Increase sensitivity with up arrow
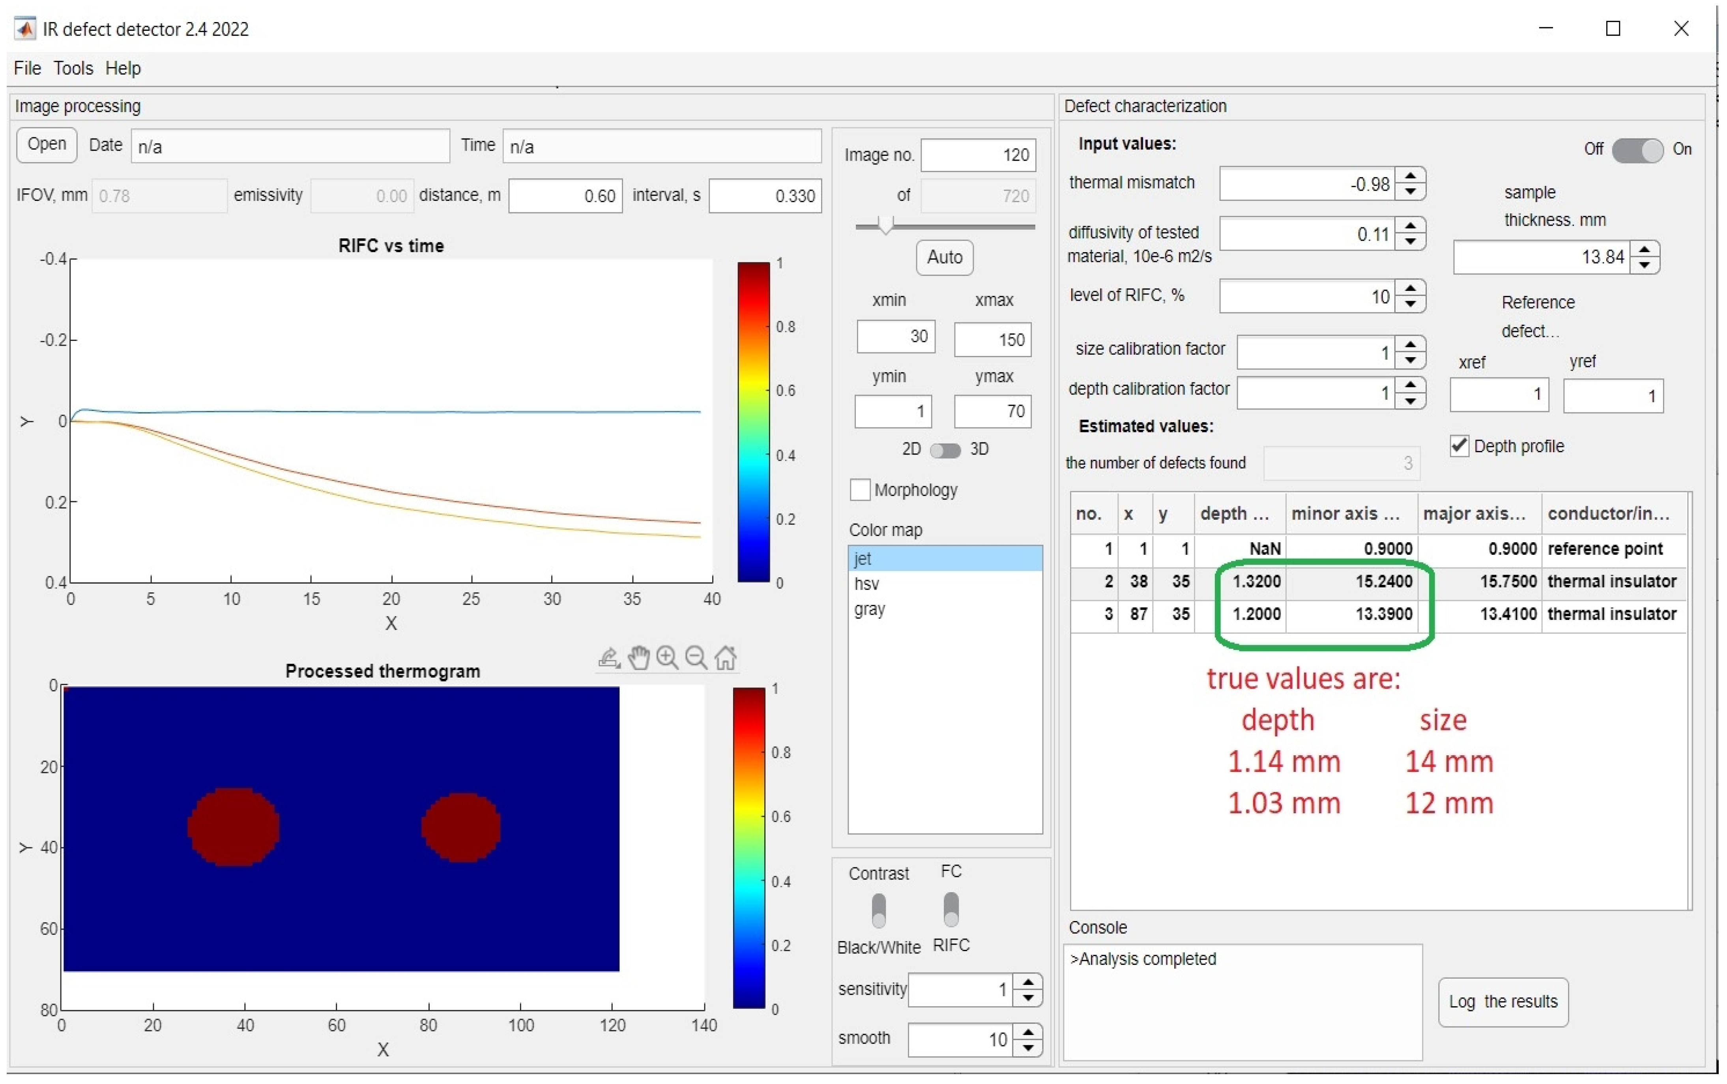 (1028, 981)
